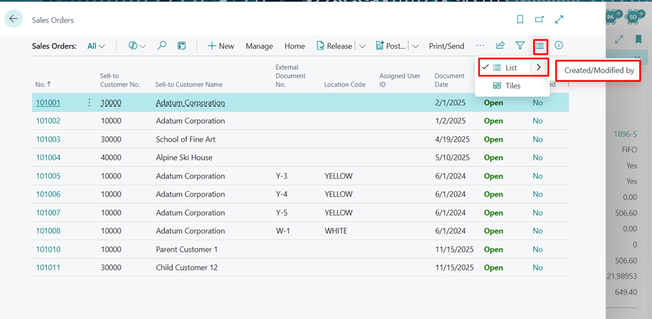Click the Release button
Viewport: 652px width, 319px height.
click(334, 46)
